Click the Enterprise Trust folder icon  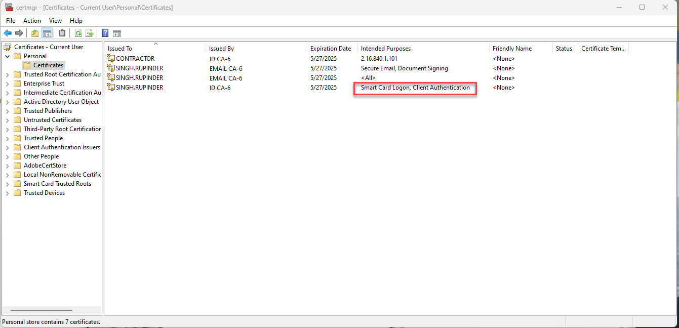click(18, 84)
